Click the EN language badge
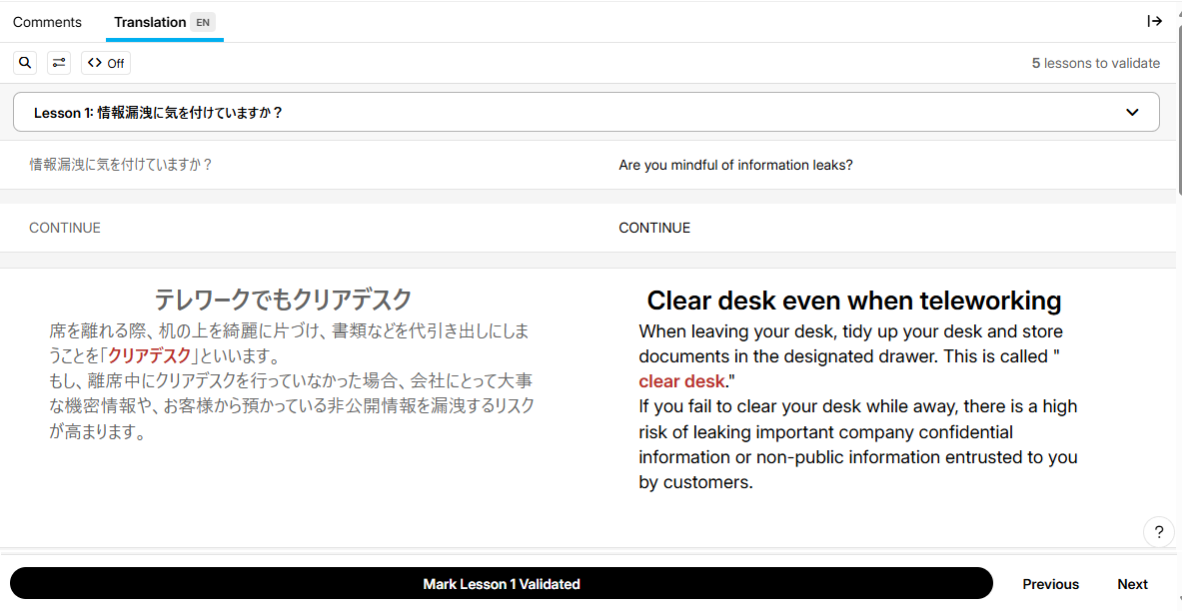1182x611 pixels. coord(203,22)
